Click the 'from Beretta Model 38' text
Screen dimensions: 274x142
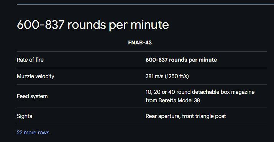pos(173,100)
